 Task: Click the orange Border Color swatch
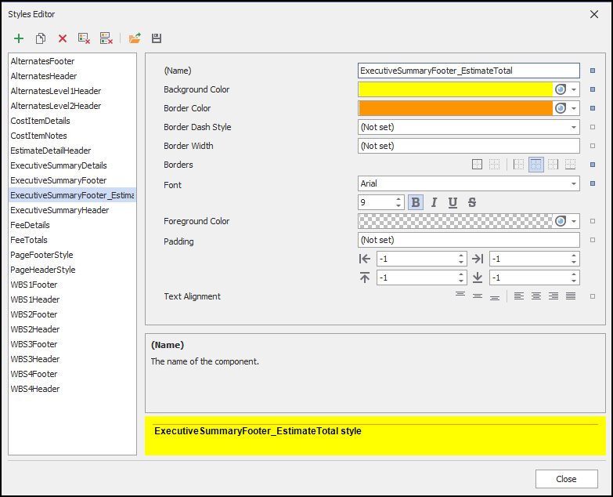click(x=456, y=108)
